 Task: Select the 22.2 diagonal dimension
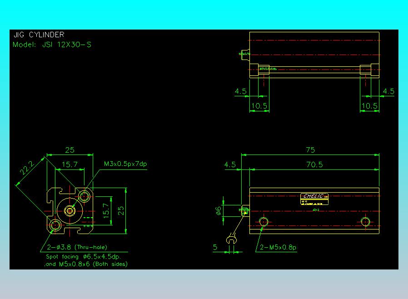pos(27,168)
